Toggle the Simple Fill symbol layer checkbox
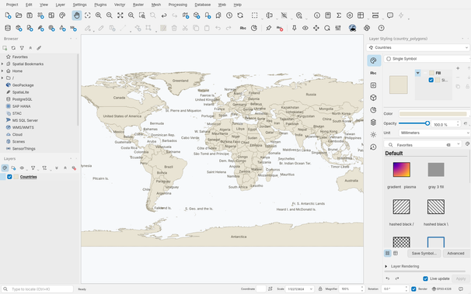The image size is (471, 294). pyautogui.click(x=431, y=80)
